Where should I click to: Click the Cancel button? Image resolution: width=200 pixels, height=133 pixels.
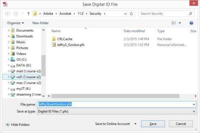(181, 124)
